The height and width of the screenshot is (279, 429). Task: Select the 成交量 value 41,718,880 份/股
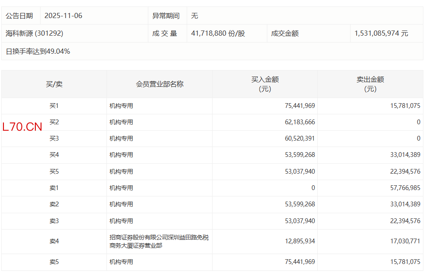[218, 34]
